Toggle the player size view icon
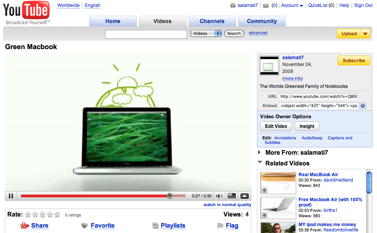This screenshot has height=233, width=377. (232, 196)
